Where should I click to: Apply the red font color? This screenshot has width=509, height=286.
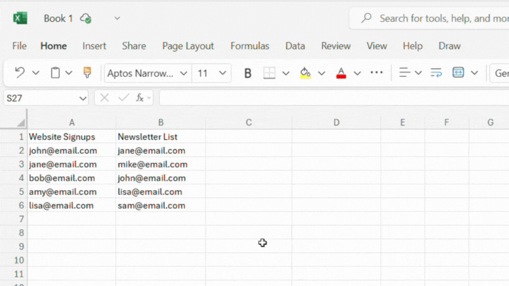(x=341, y=73)
